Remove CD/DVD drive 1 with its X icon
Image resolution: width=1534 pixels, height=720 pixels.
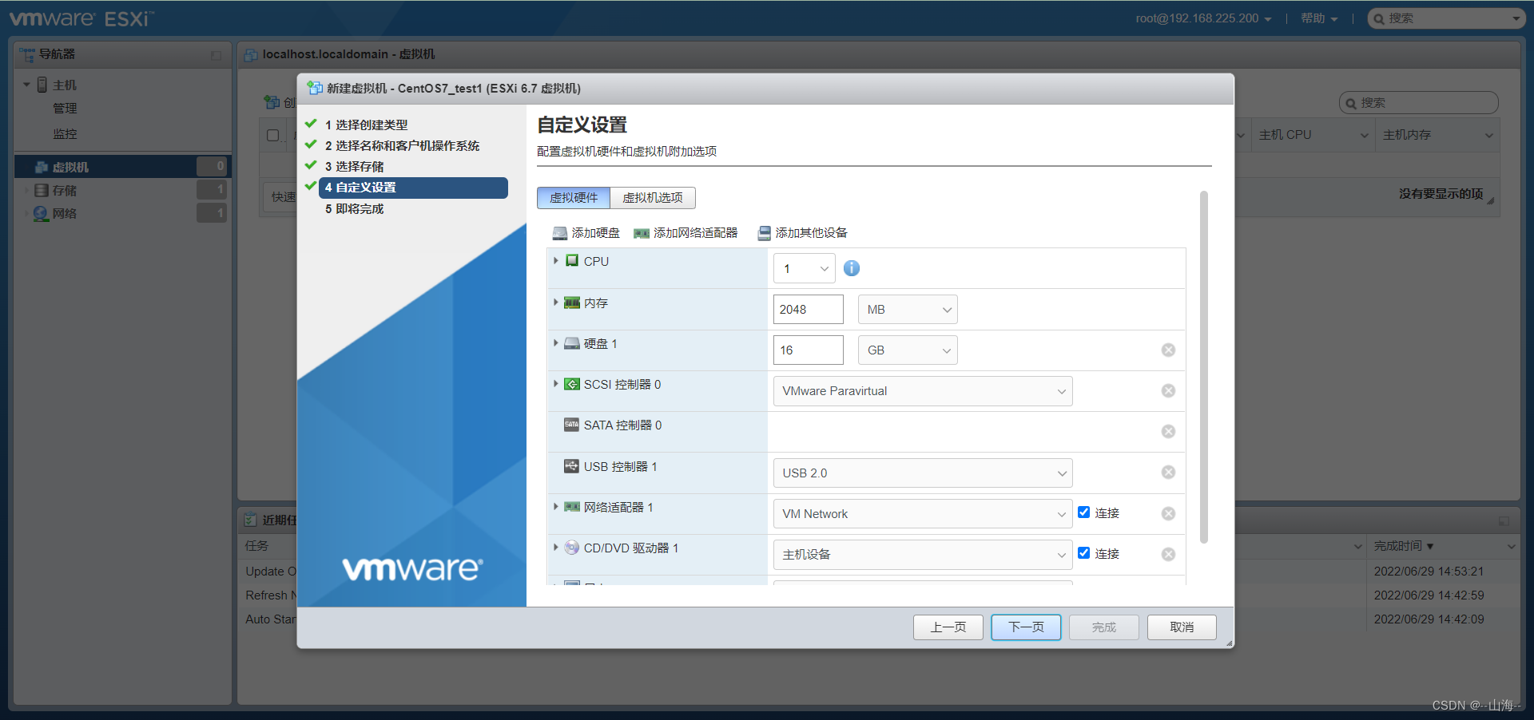tap(1168, 554)
